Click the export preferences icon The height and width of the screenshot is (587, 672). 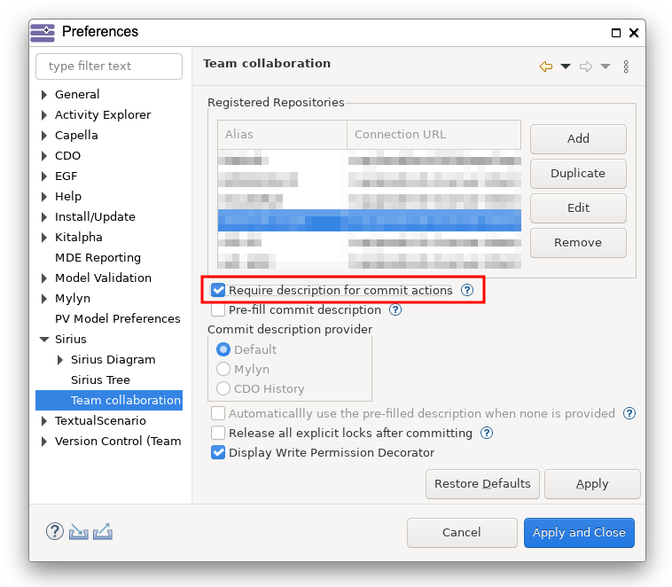[x=103, y=532]
